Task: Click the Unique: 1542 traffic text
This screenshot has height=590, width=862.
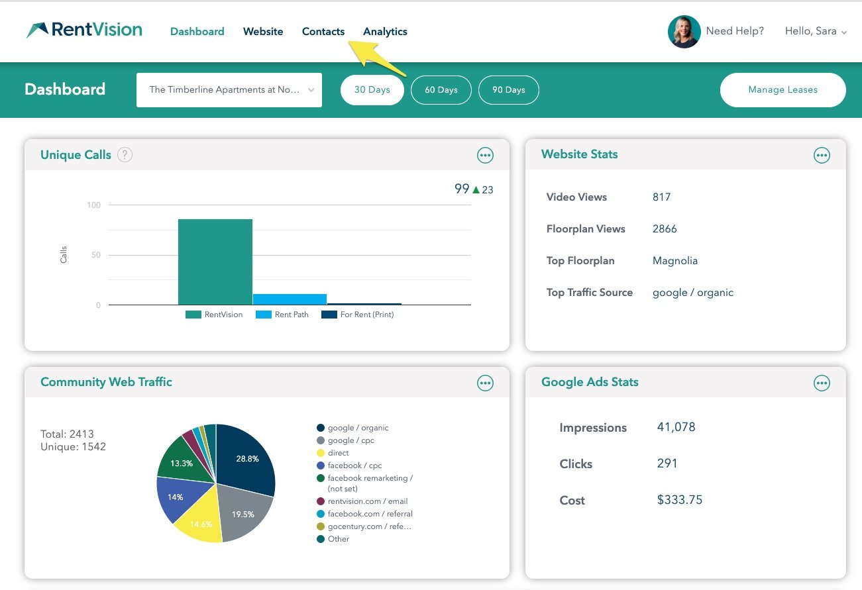Action: pos(73,447)
